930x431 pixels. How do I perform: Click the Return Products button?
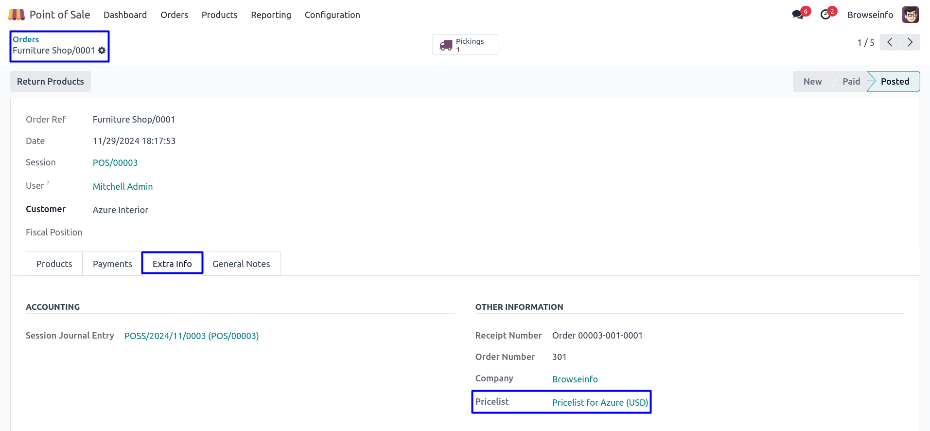click(x=51, y=82)
